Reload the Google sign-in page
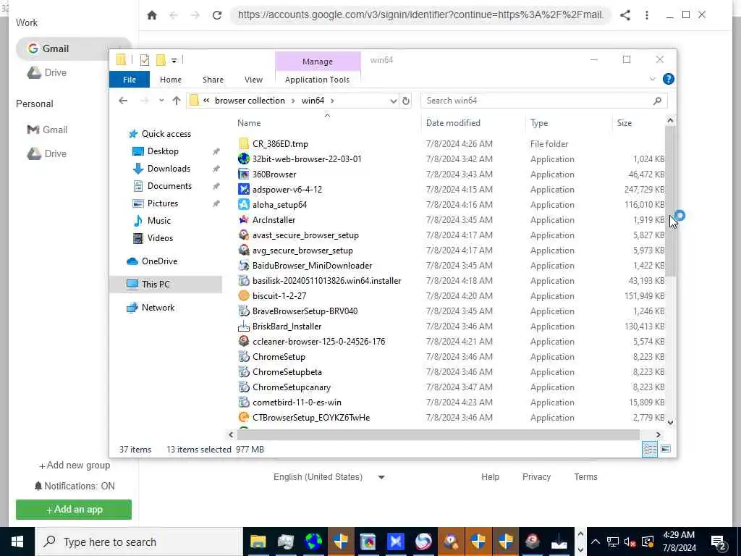 tap(217, 15)
